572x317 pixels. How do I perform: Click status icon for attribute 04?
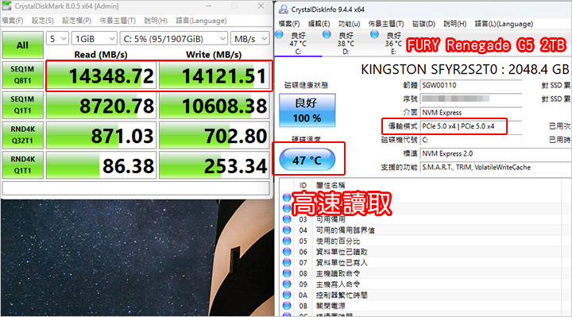[x=287, y=230]
